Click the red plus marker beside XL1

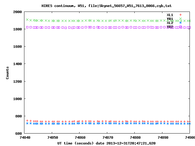coord(180,15)
